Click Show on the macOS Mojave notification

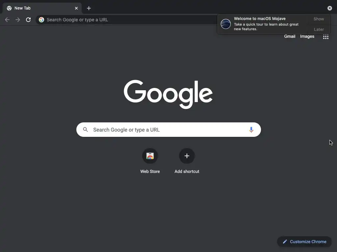click(319, 19)
